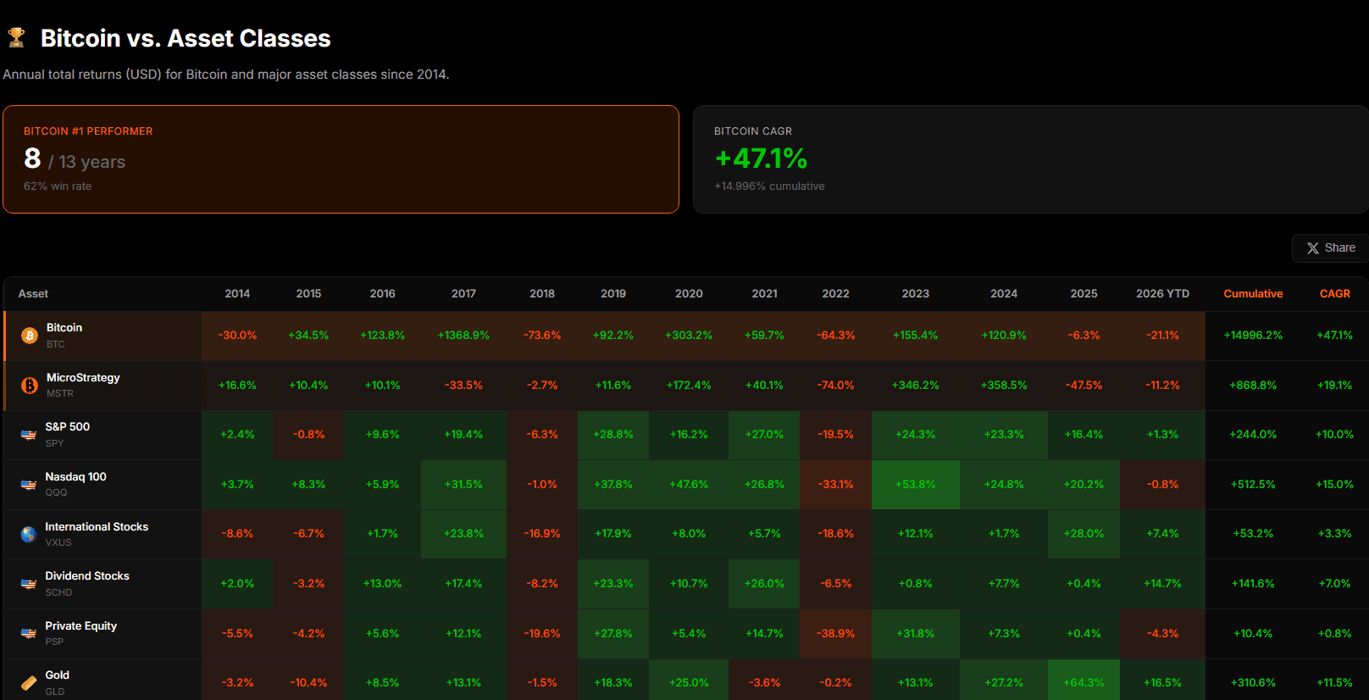This screenshot has width=1369, height=700.
Task: Sort by the CAGR column header
Action: [x=1334, y=294]
